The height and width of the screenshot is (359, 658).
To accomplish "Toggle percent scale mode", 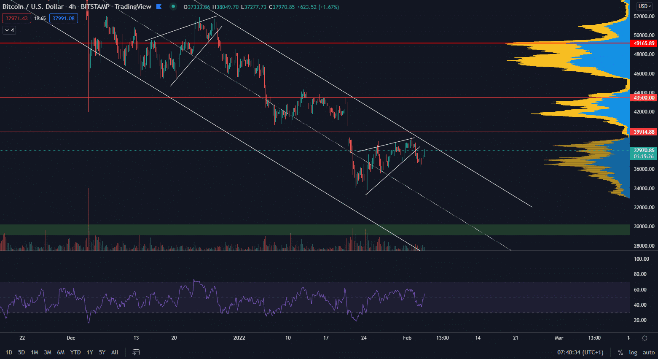I will tap(620, 352).
